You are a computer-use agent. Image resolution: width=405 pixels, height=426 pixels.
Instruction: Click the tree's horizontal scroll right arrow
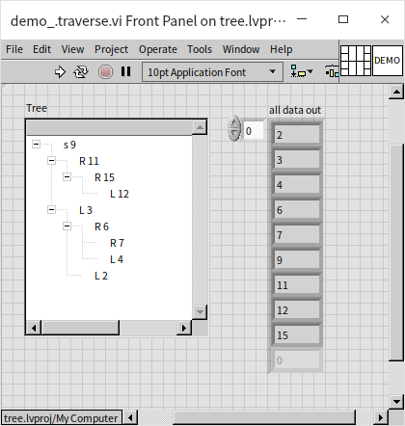click(x=184, y=328)
